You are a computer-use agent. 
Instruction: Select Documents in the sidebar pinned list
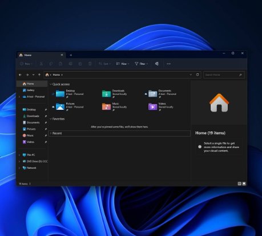pyautogui.click(x=32, y=122)
